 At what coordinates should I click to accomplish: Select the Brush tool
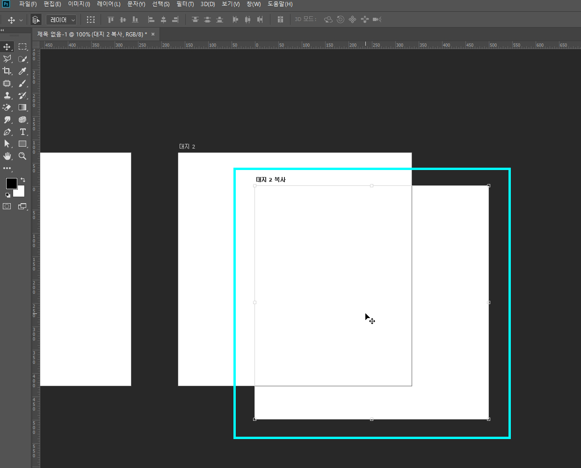22,83
